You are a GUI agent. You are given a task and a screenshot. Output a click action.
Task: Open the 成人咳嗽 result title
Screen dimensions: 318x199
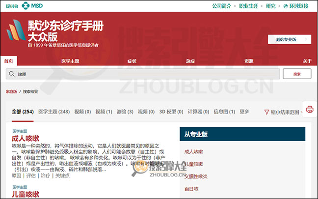[26, 139]
